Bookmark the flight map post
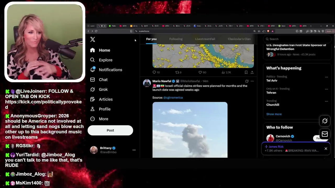 click(x=246, y=72)
